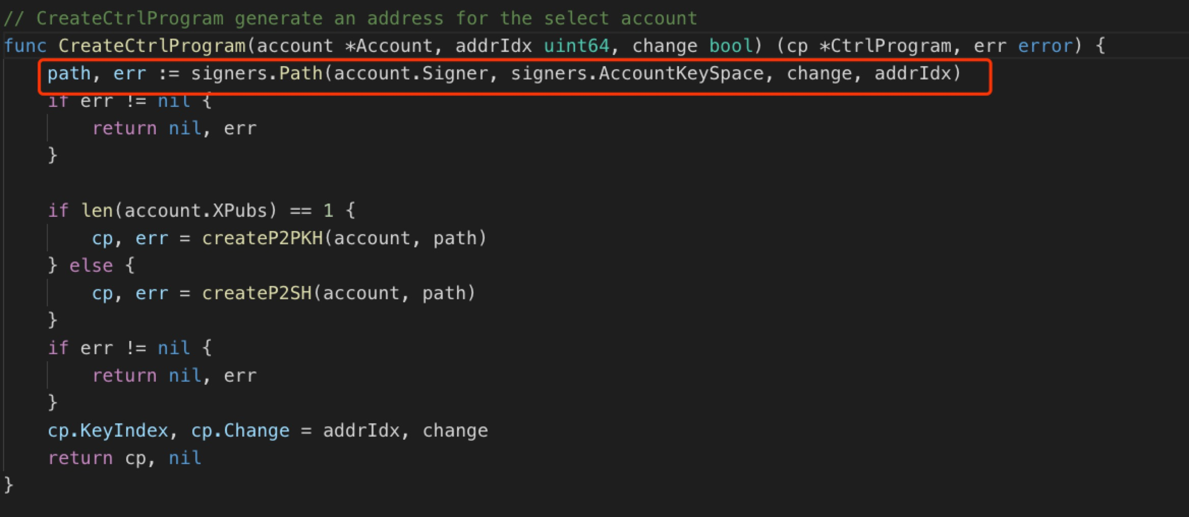Click the createP2SH function call
The height and width of the screenshot is (517, 1189).
click(x=257, y=294)
